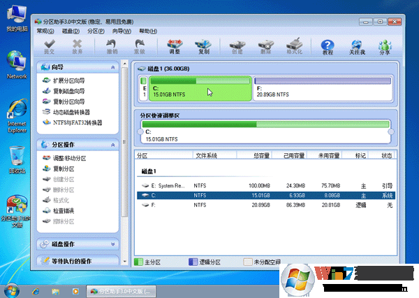The height and width of the screenshot is (298, 419).
Task: Click the 格式化 (format) toolbar icon
Action: tap(295, 47)
